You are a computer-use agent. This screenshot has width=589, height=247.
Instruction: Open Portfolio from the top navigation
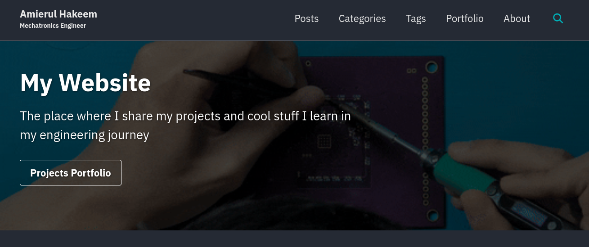tap(465, 18)
